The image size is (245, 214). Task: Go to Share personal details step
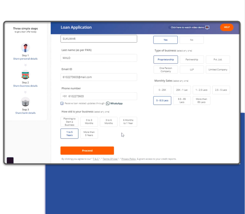click(25, 59)
